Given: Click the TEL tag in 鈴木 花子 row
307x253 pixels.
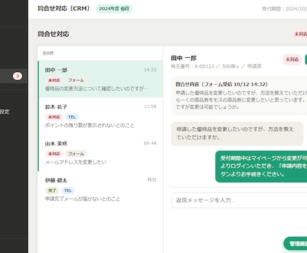Looking at the screenshot, I should coord(71,117).
